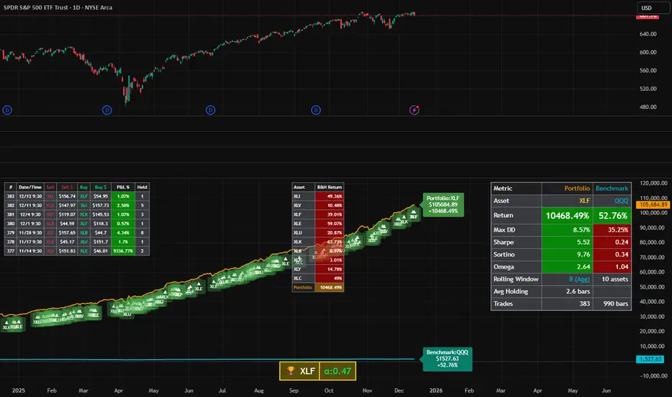
Task: Click the 49.36% XLI return cell
Action: [x=329, y=196]
